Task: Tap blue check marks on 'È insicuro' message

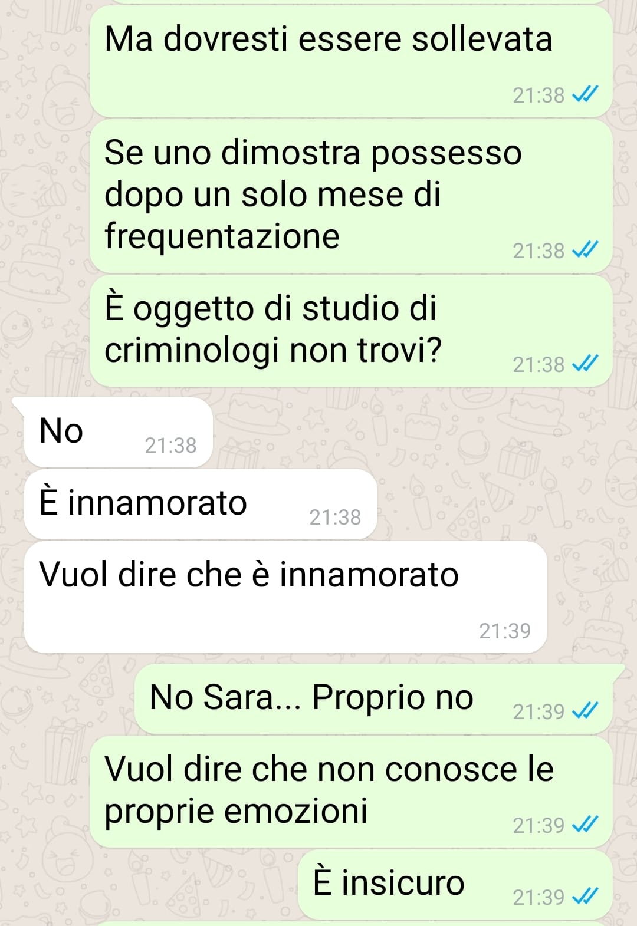Action: click(585, 897)
